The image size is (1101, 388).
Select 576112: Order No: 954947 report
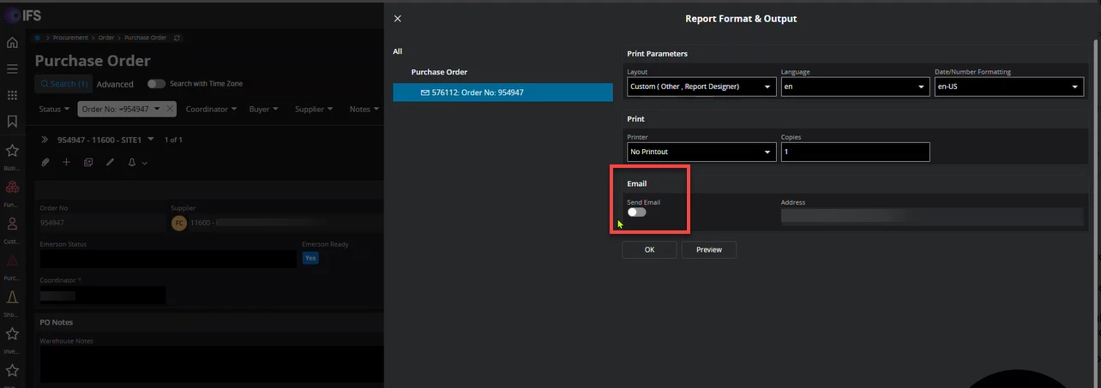coord(502,93)
